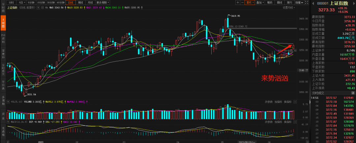Viewport: 356px width, 143px height.
Task: Open the MA indicator help question icon
Action: pyautogui.click(x=39, y=8)
